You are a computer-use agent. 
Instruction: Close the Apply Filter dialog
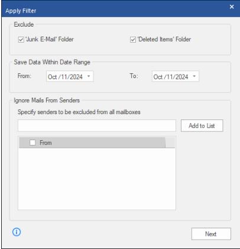tap(232, 7)
